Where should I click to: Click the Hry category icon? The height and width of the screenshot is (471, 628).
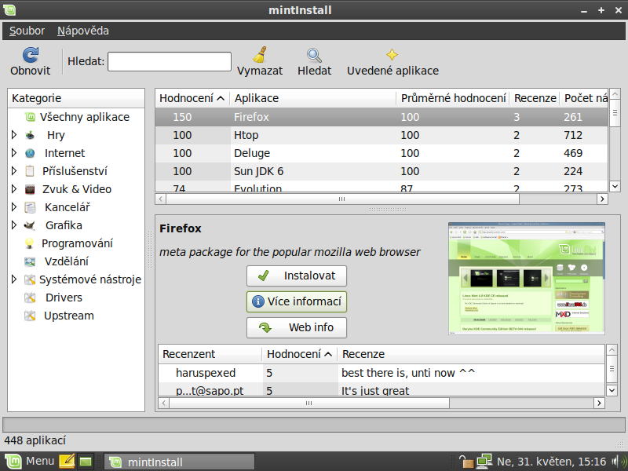30,135
